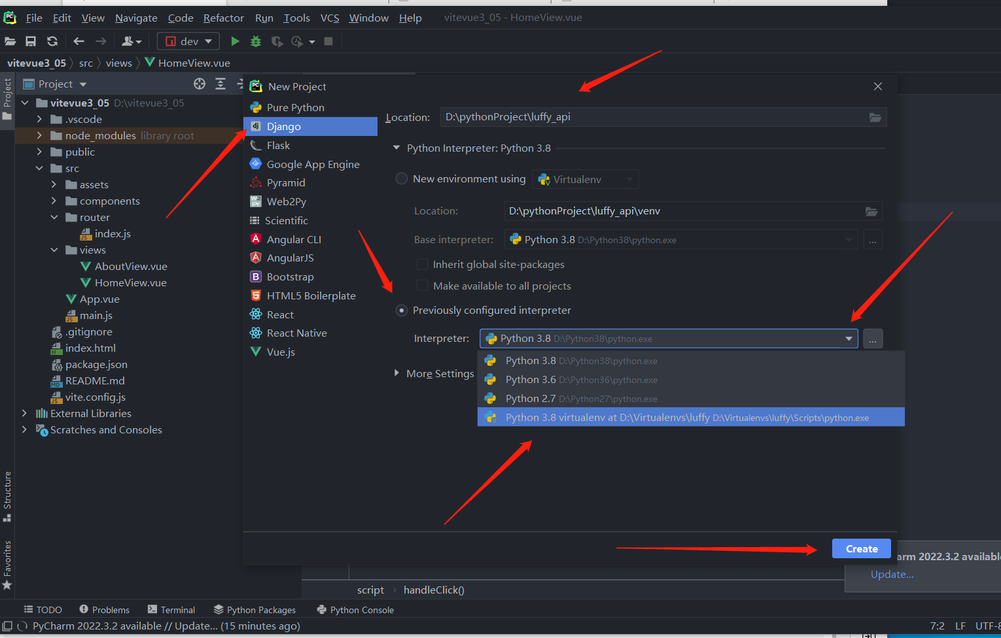The height and width of the screenshot is (638, 1001).
Task: Click the Stop square icon in the toolbar
Action: pyautogui.click(x=328, y=41)
